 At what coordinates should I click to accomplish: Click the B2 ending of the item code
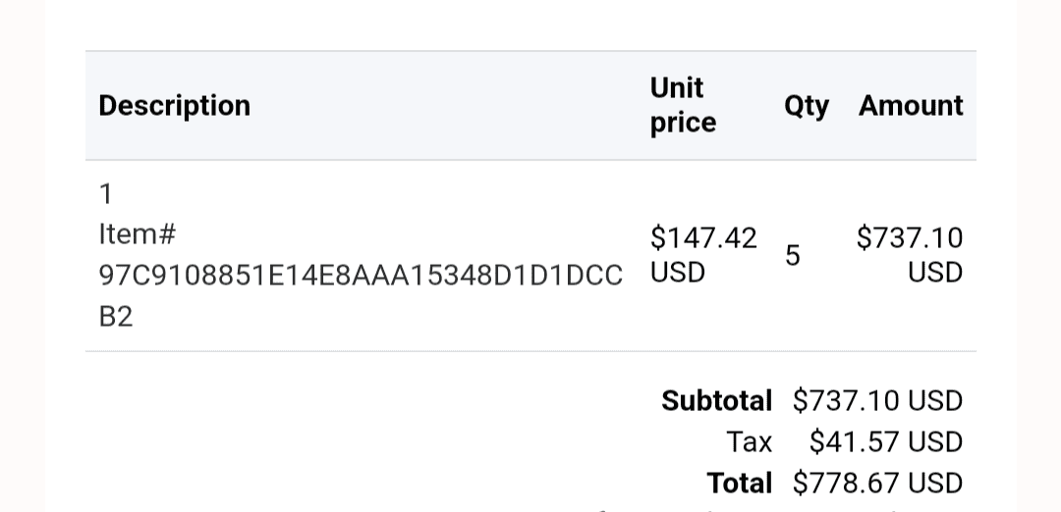coord(115,317)
